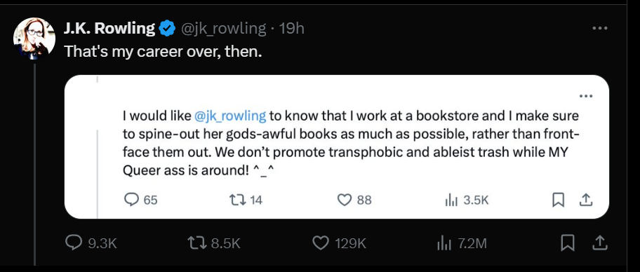Open the quoted tweet text body
This screenshot has width=640, height=272.
click(351, 143)
